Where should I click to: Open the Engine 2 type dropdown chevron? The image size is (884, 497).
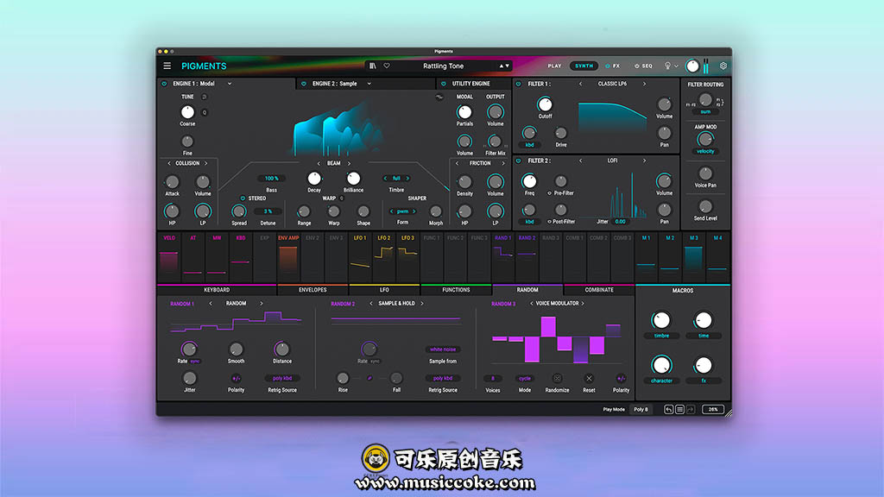pos(369,84)
